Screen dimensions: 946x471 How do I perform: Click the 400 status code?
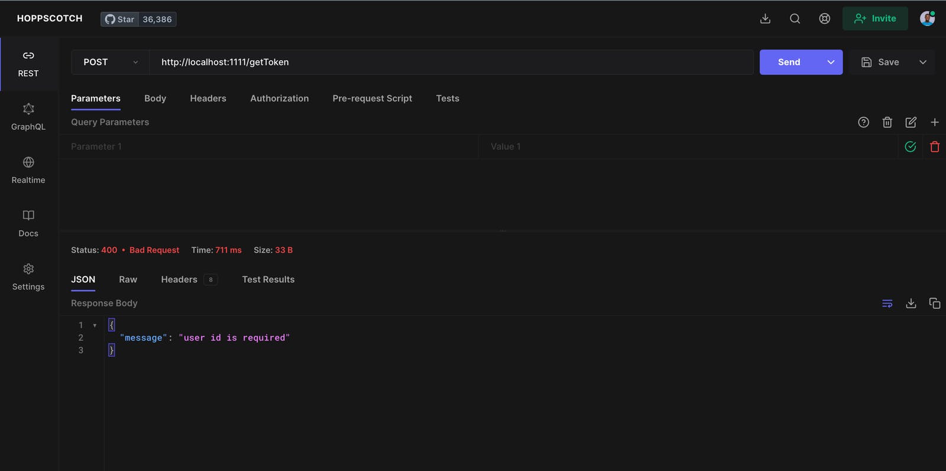(109, 250)
